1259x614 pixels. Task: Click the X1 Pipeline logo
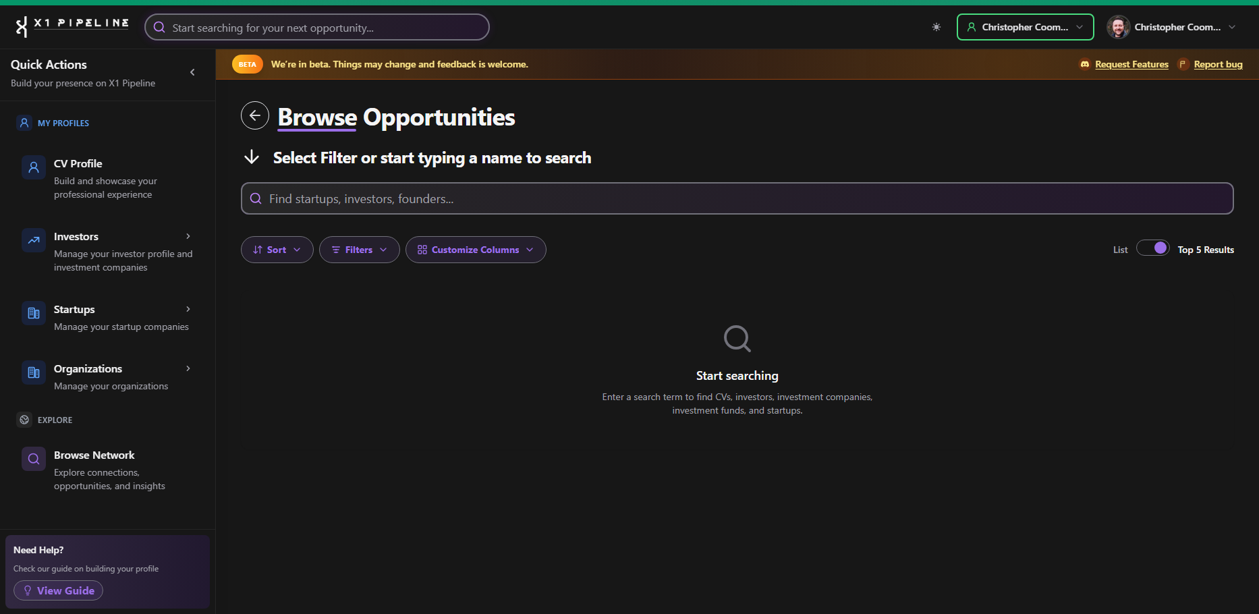coord(72,26)
